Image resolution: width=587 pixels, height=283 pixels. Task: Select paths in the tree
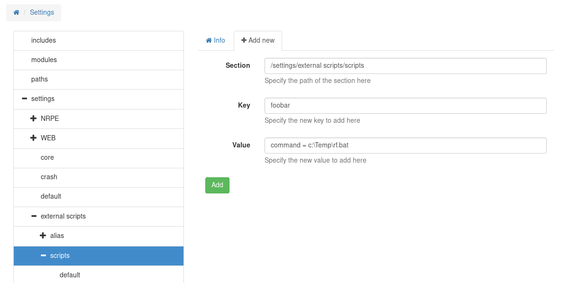click(39, 79)
